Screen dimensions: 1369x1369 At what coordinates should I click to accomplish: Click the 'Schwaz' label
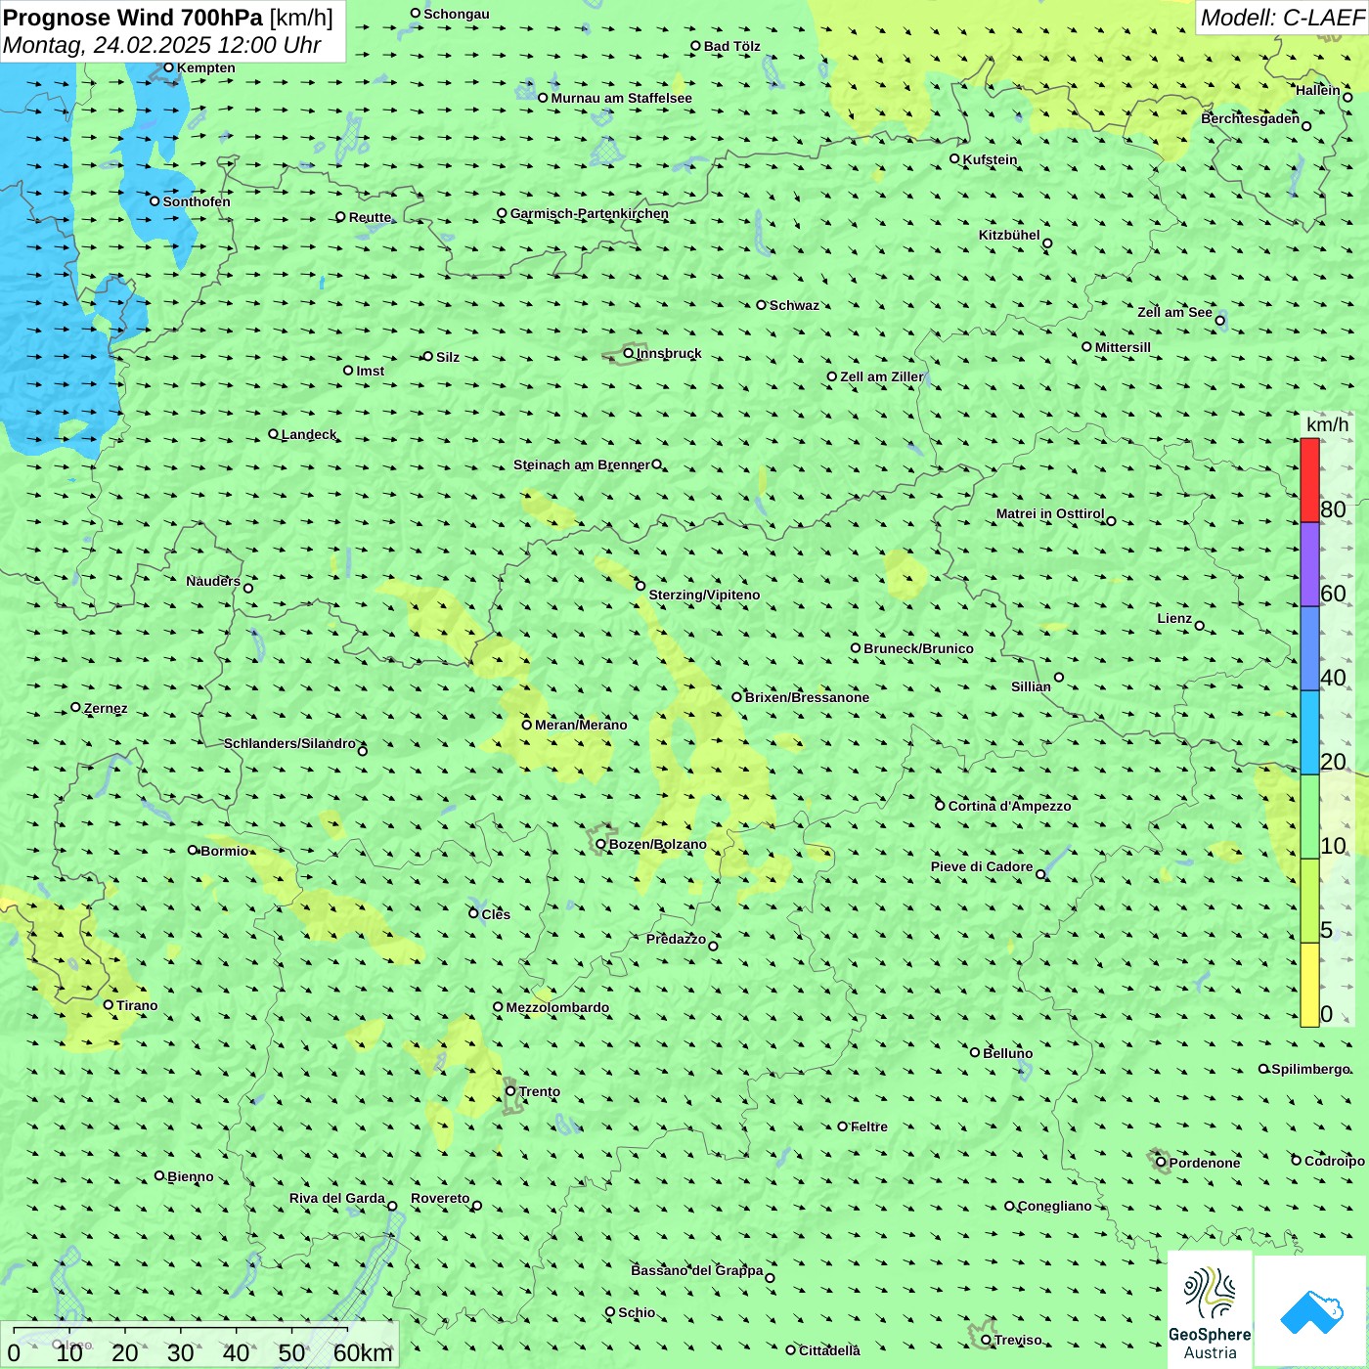click(x=794, y=305)
